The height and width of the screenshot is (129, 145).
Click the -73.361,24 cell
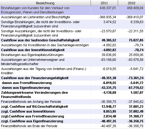coord(132,78)
